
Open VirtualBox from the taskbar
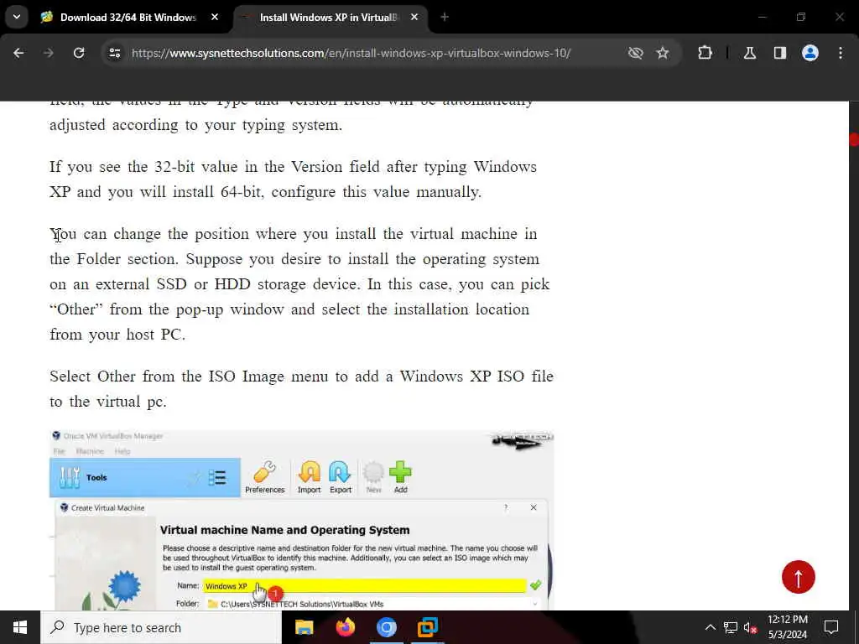pyautogui.click(x=427, y=627)
